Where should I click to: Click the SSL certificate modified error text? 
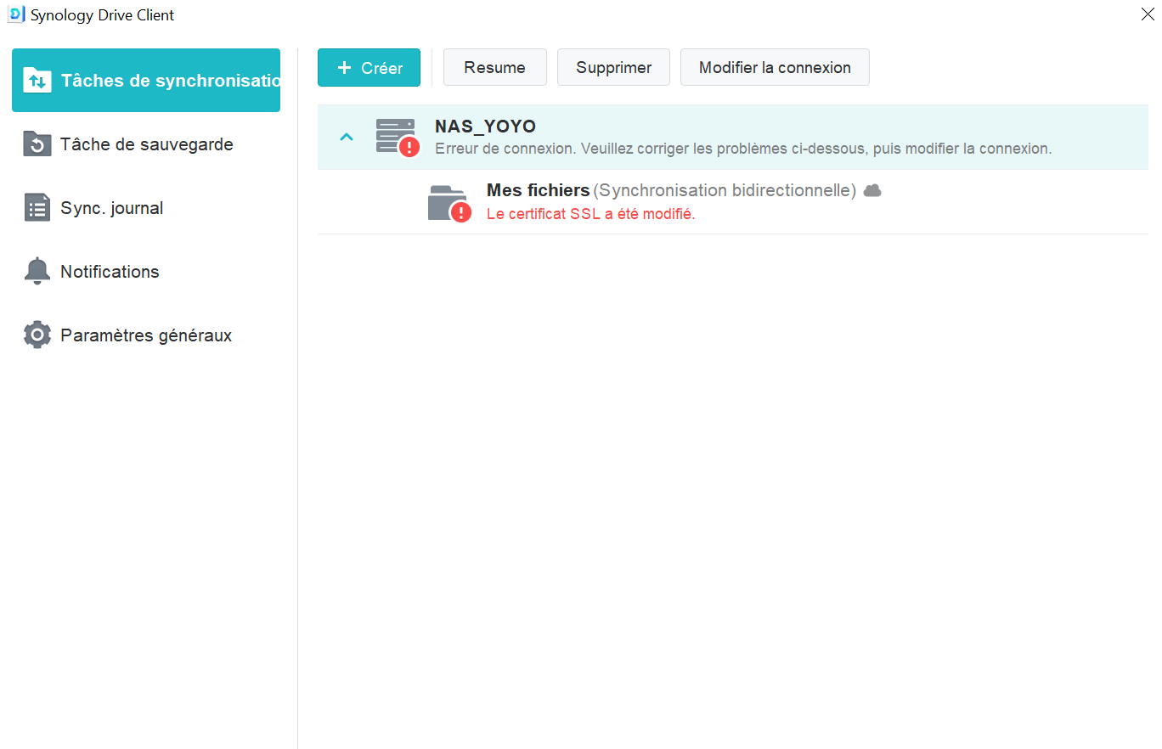(591, 214)
